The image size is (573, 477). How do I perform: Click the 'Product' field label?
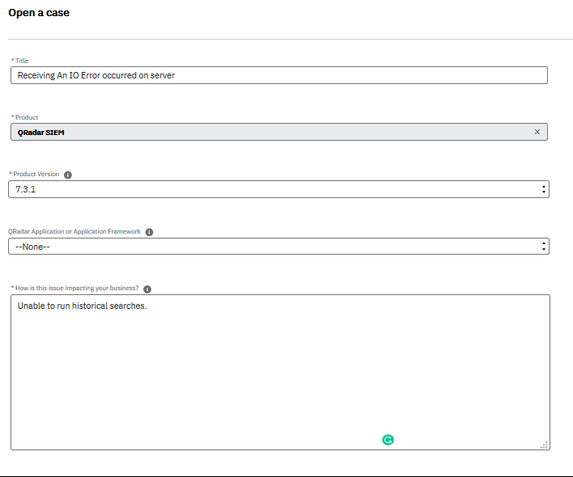pos(27,117)
